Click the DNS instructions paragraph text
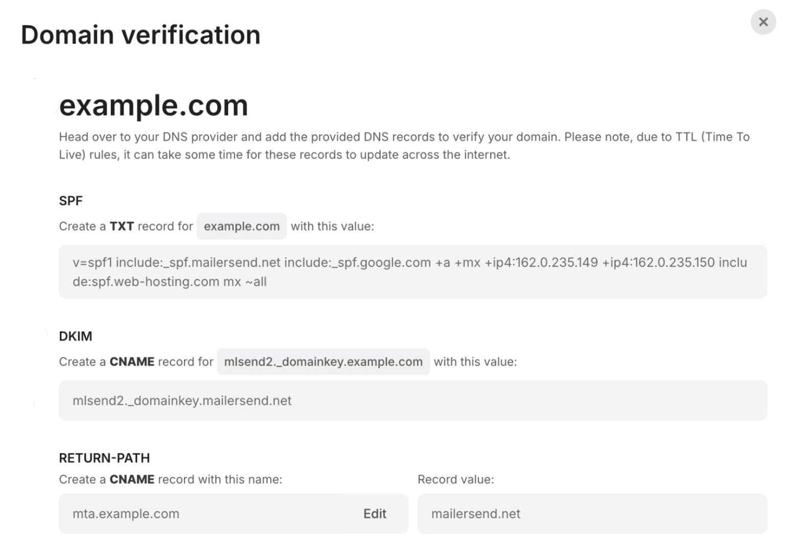The height and width of the screenshot is (551, 785). click(x=404, y=145)
